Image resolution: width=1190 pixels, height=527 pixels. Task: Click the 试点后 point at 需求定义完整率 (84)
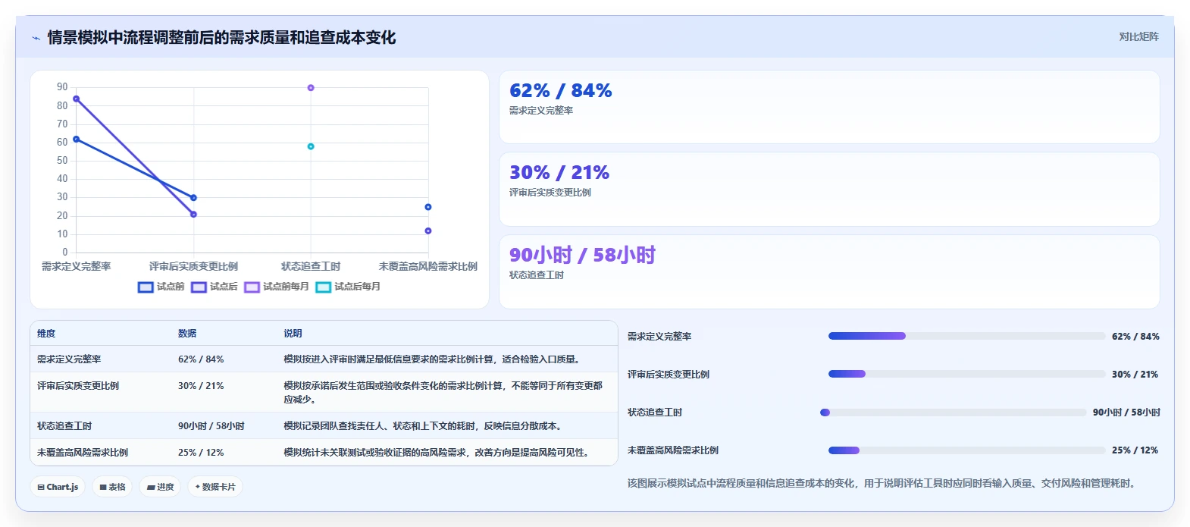(76, 99)
